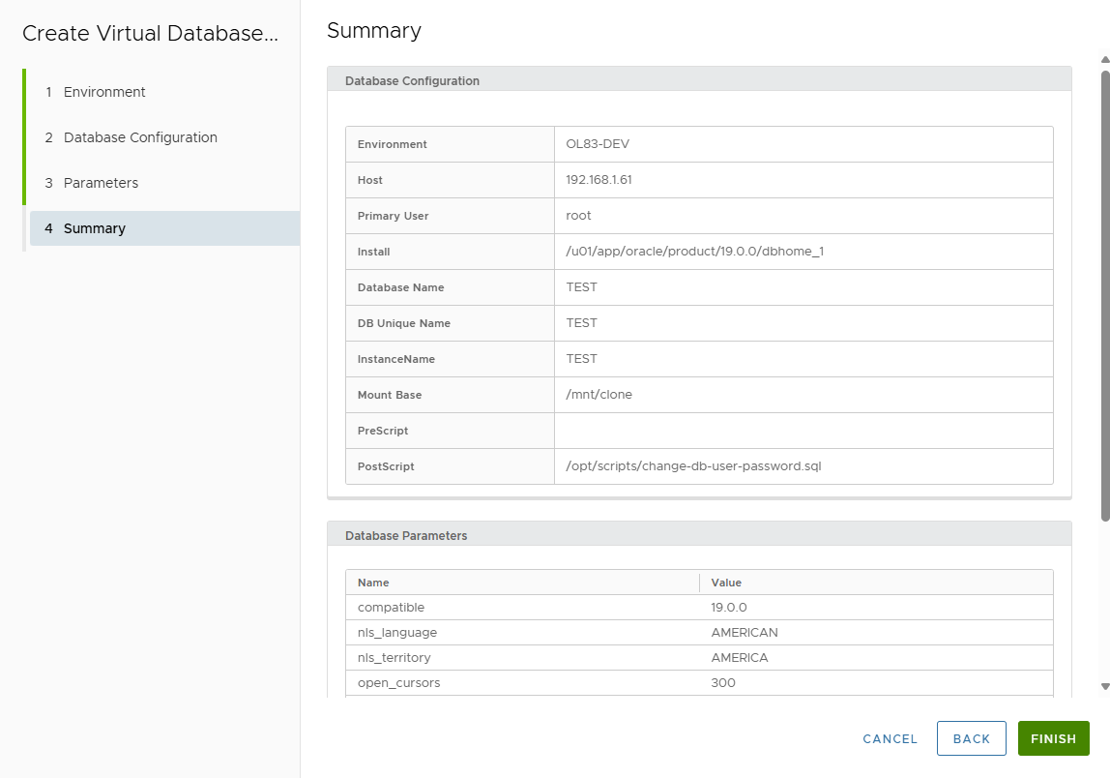Image resolution: width=1110 pixels, height=778 pixels.
Task: Click the Database Parameters section header
Action: pyautogui.click(x=406, y=535)
